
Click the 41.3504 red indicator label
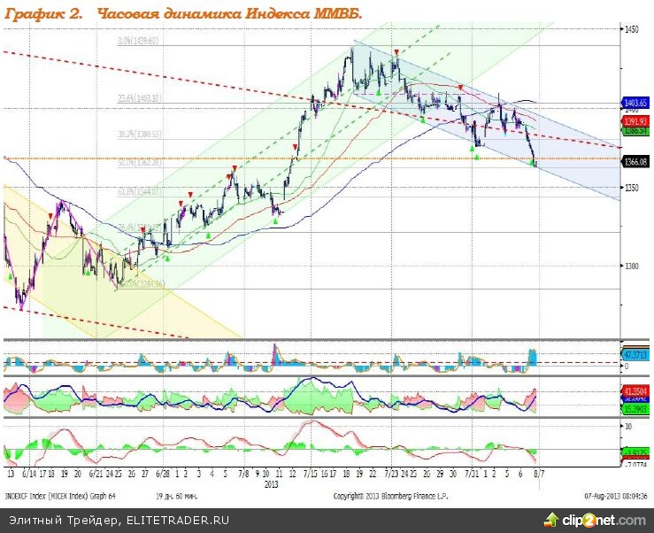point(636,390)
